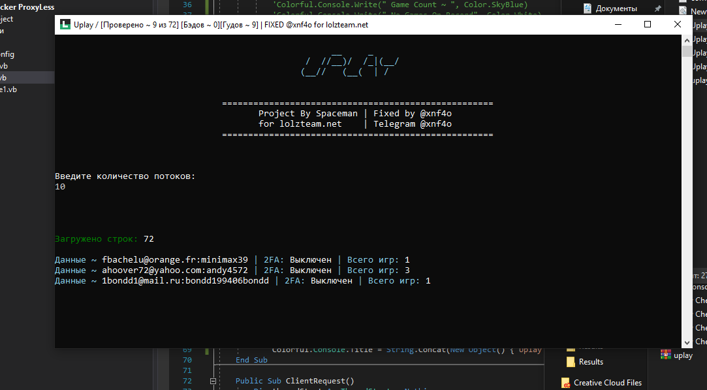This screenshot has width=707, height=390.
Task: Click console scrollbar down arrow
Action: [687, 342]
